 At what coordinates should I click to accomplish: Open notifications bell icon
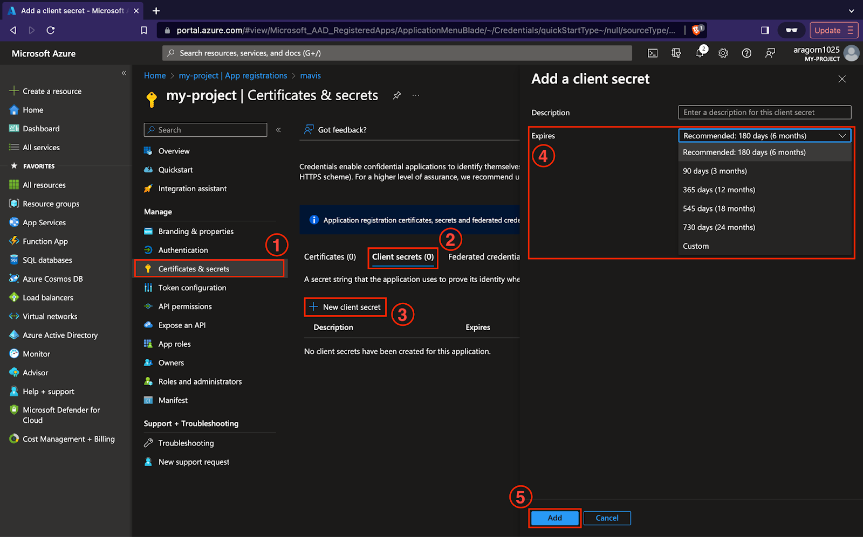pos(700,53)
